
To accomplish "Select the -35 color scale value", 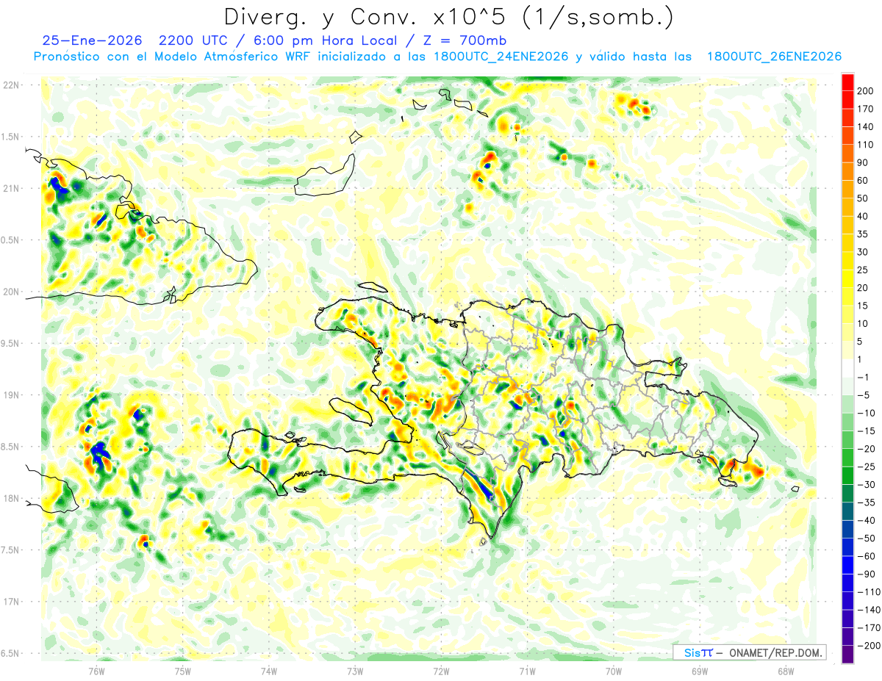I will point(868,503).
